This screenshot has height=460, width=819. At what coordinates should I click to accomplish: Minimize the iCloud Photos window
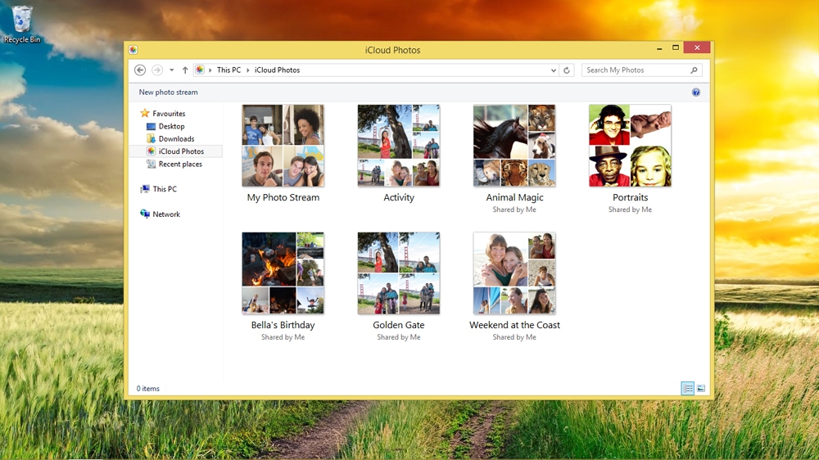click(x=659, y=48)
